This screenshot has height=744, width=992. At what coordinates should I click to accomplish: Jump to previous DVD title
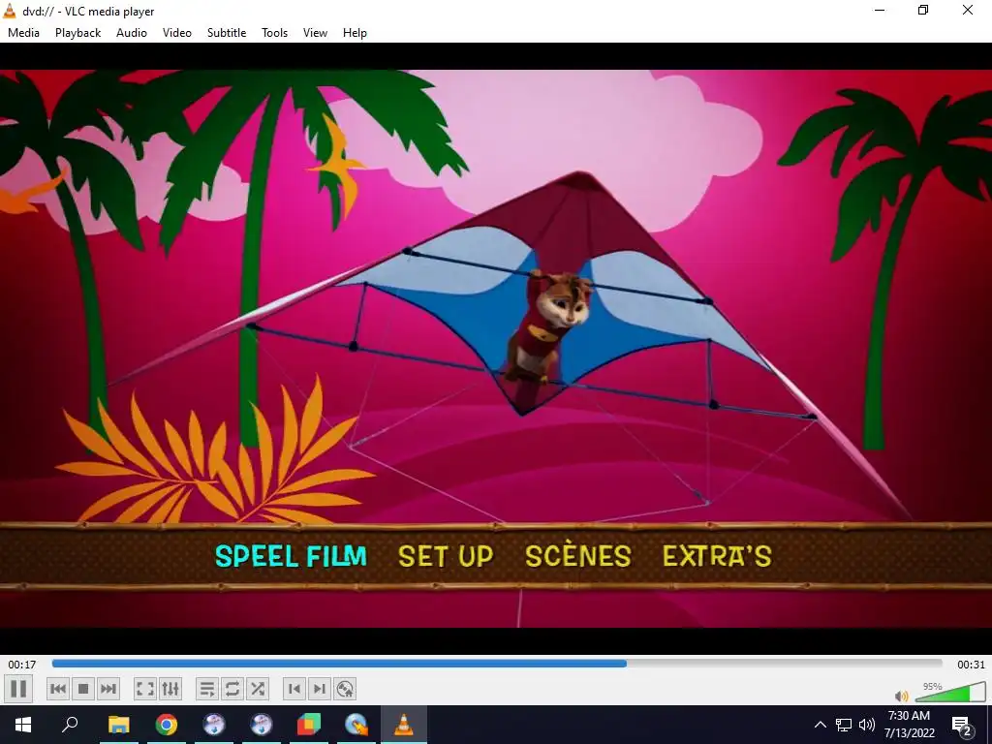(294, 689)
